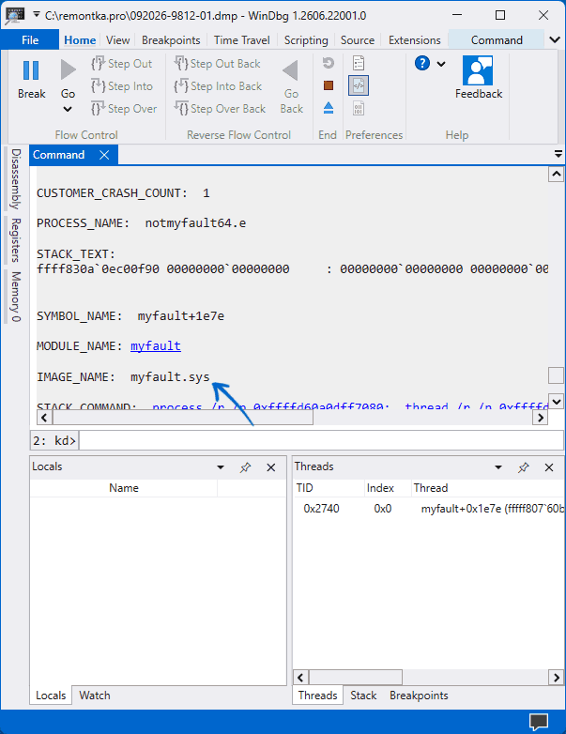Collapse the ribbon with the chevron
Viewport: 566px width, 734px height.
(x=555, y=39)
